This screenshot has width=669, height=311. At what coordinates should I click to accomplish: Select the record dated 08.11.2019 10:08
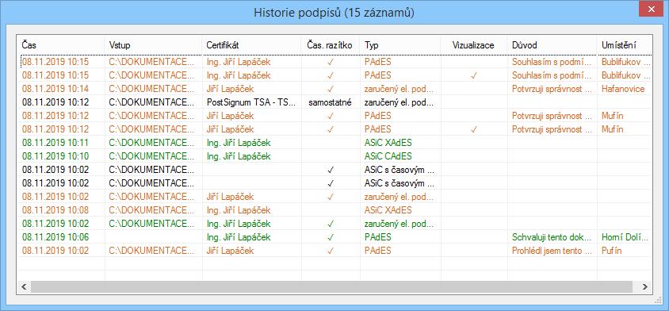pos(336,209)
